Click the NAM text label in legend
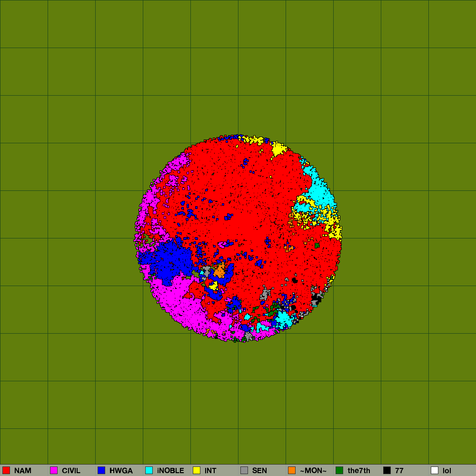Image resolution: width=476 pixels, height=476 pixels. 23,471
